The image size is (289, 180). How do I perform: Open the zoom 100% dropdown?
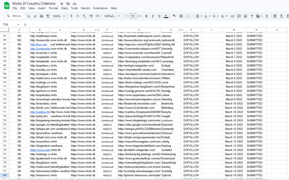tap(59, 16)
